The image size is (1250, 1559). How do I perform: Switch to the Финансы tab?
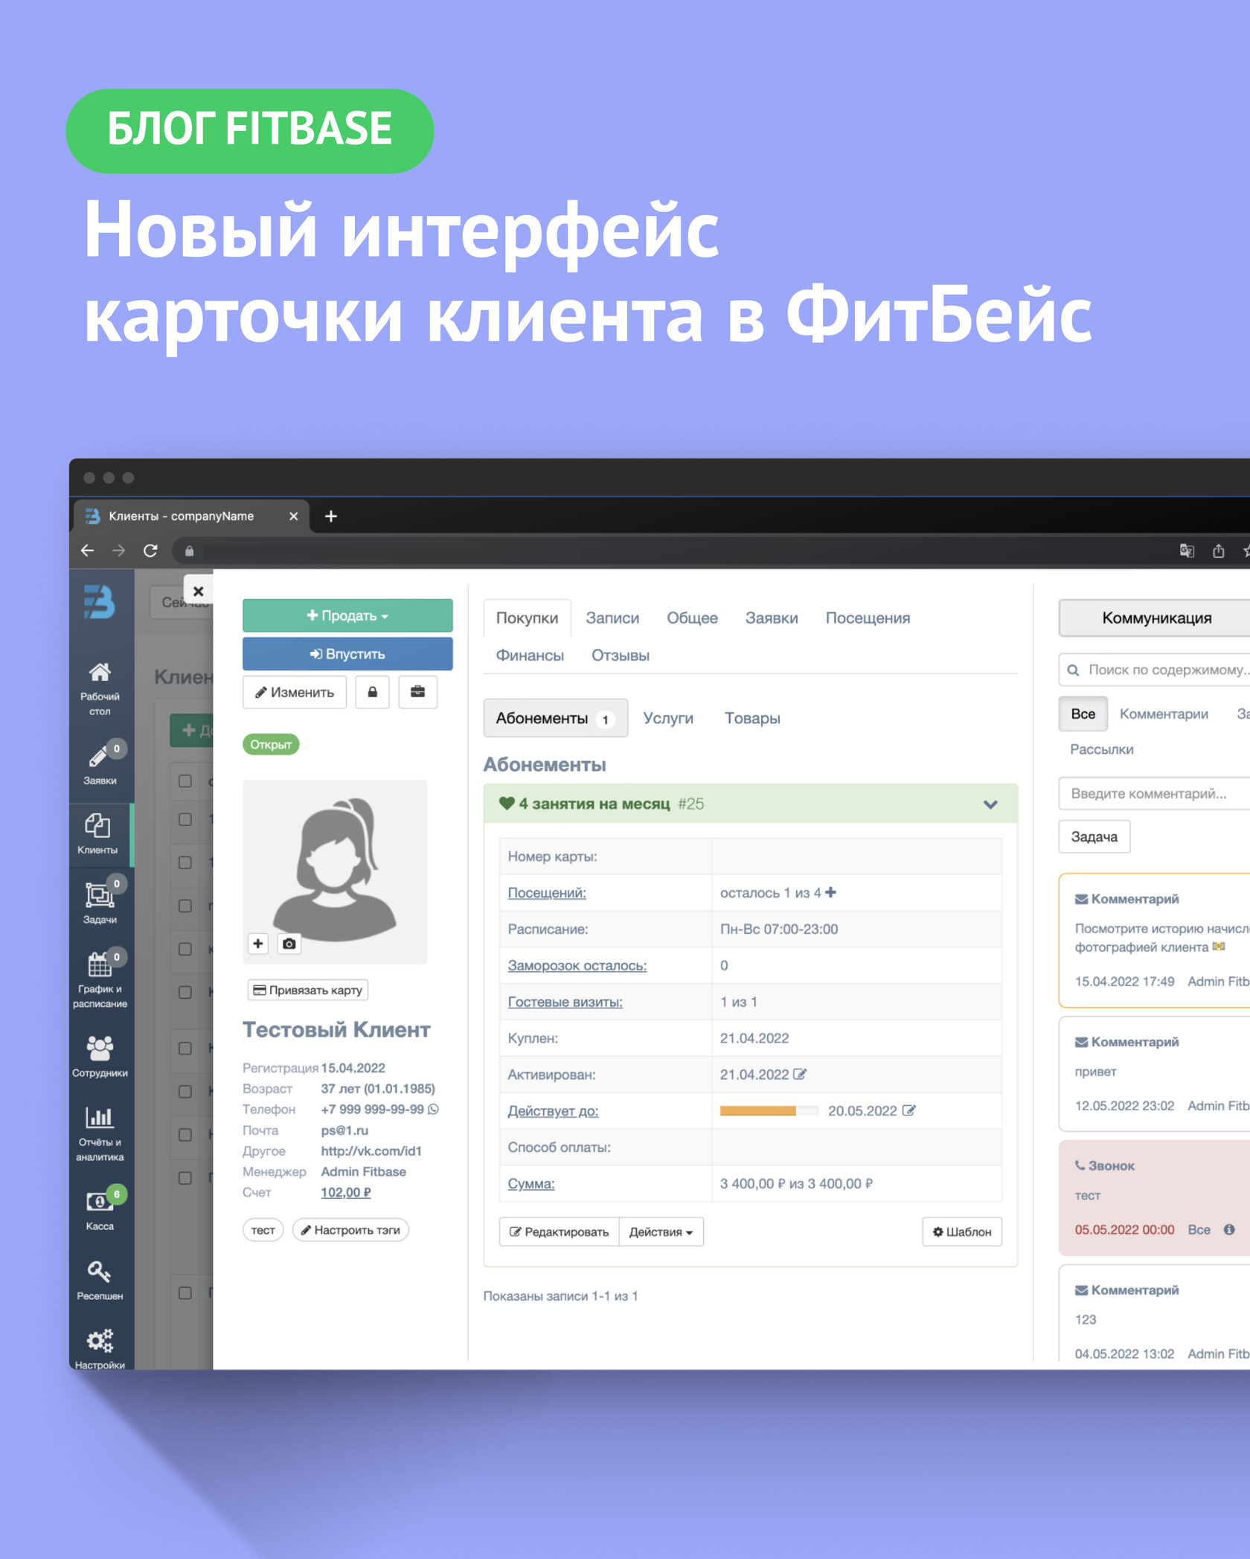[530, 656]
